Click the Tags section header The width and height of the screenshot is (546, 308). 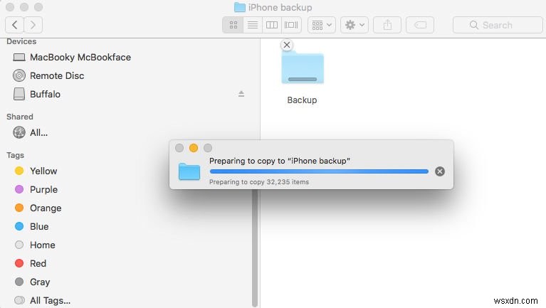pyautogui.click(x=16, y=155)
